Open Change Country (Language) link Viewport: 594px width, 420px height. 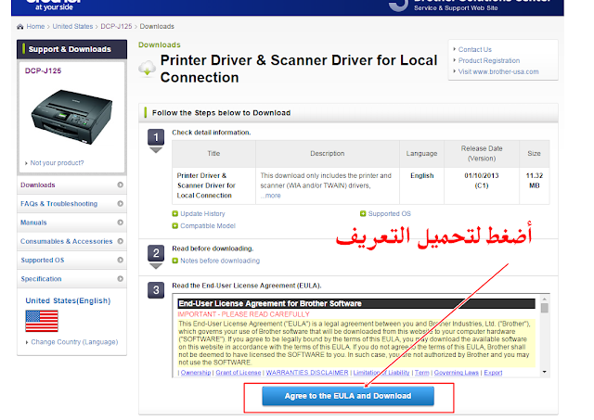pyautogui.click(x=74, y=342)
